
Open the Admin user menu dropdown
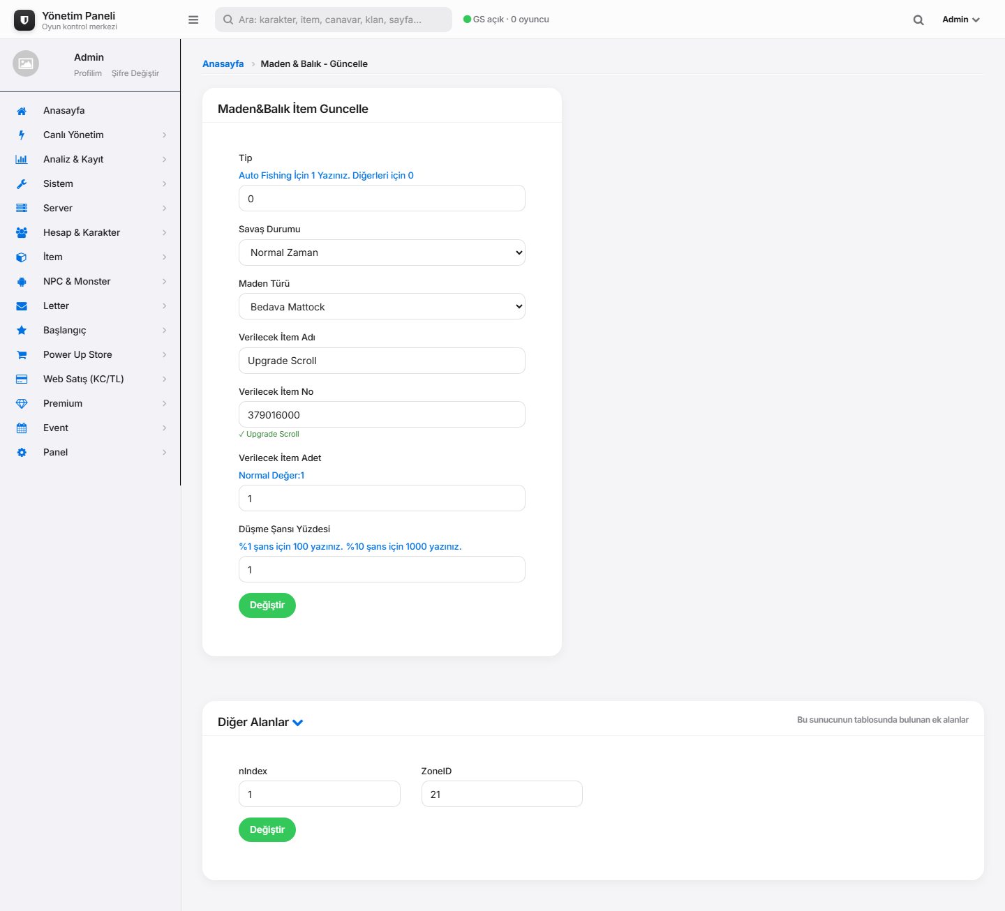(x=961, y=20)
